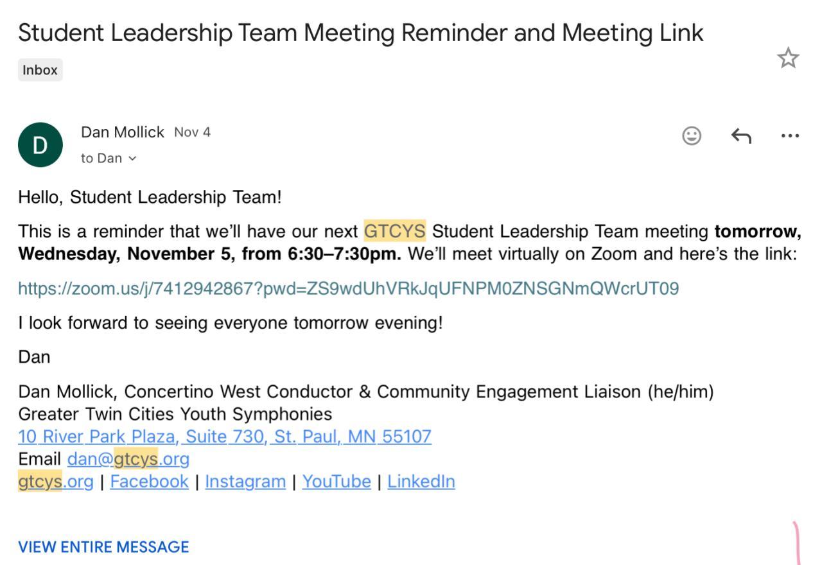Expand recipient details next to 'to Dan'
Image resolution: width=822 pixels, height=565 pixels.
(132, 159)
